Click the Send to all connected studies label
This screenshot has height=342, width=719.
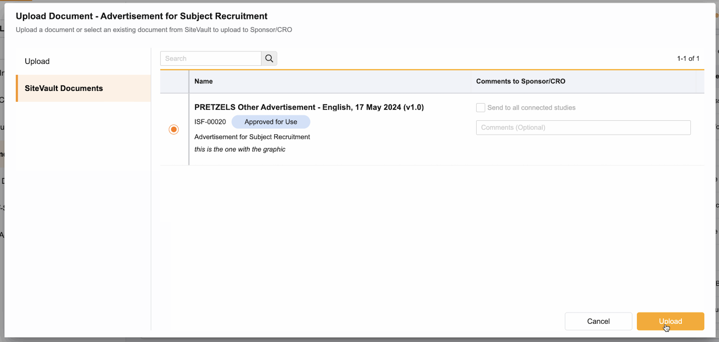(x=531, y=108)
